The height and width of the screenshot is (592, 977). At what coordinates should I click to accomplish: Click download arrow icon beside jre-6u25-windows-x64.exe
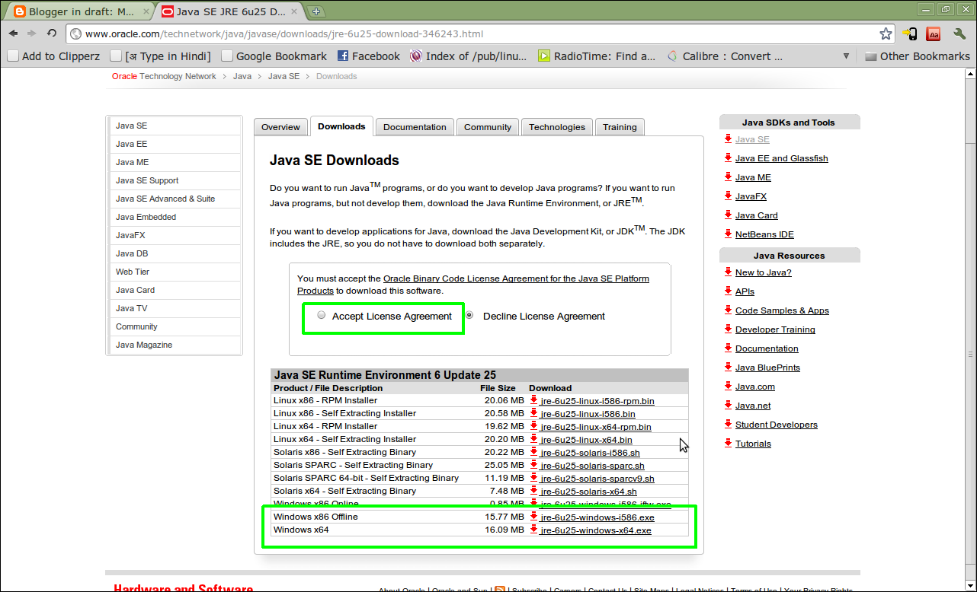(534, 530)
